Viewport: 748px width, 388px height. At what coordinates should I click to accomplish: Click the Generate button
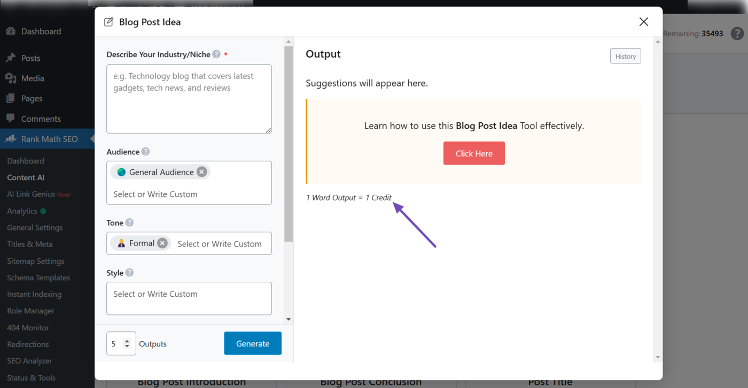pyautogui.click(x=253, y=344)
